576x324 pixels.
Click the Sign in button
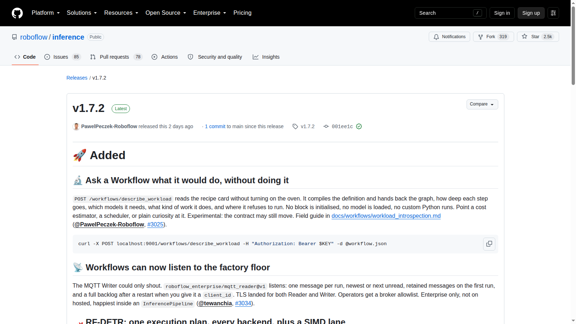tap(502, 13)
